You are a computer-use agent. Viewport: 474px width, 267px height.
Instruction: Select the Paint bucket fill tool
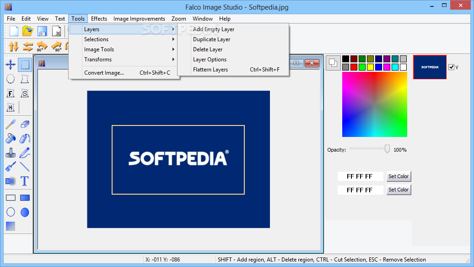click(x=11, y=139)
